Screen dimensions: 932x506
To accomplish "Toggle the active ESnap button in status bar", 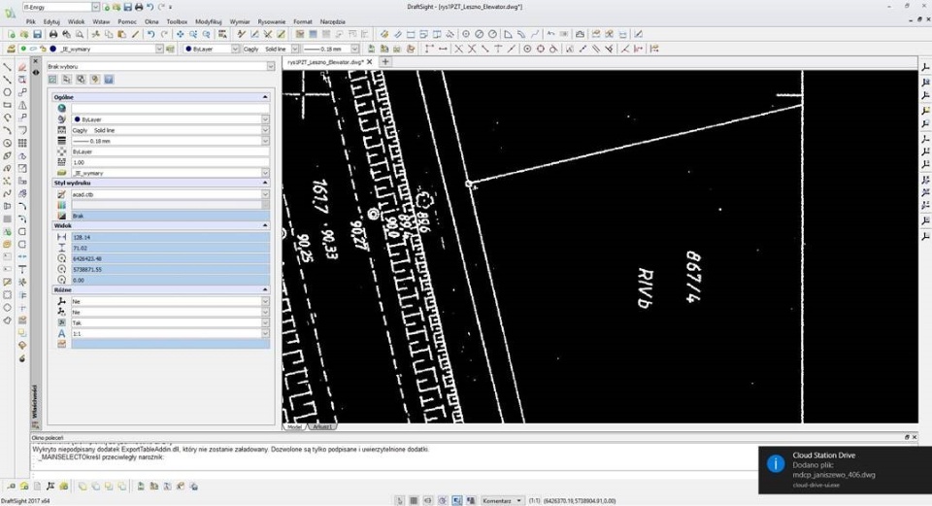I will (456, 500).
